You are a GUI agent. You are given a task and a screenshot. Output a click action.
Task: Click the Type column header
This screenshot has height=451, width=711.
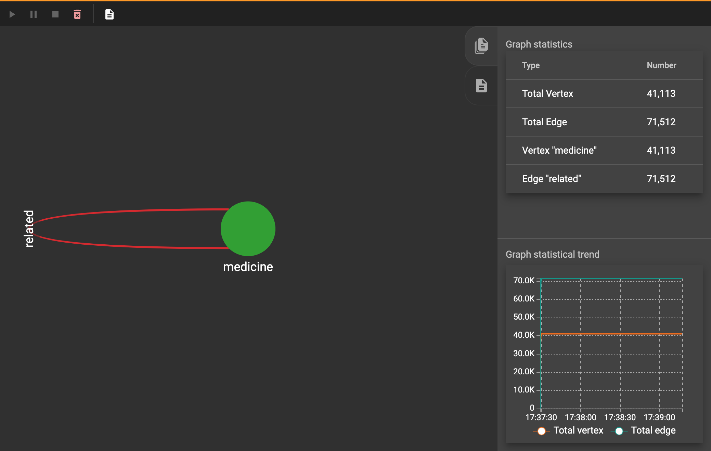click(531, 65)
